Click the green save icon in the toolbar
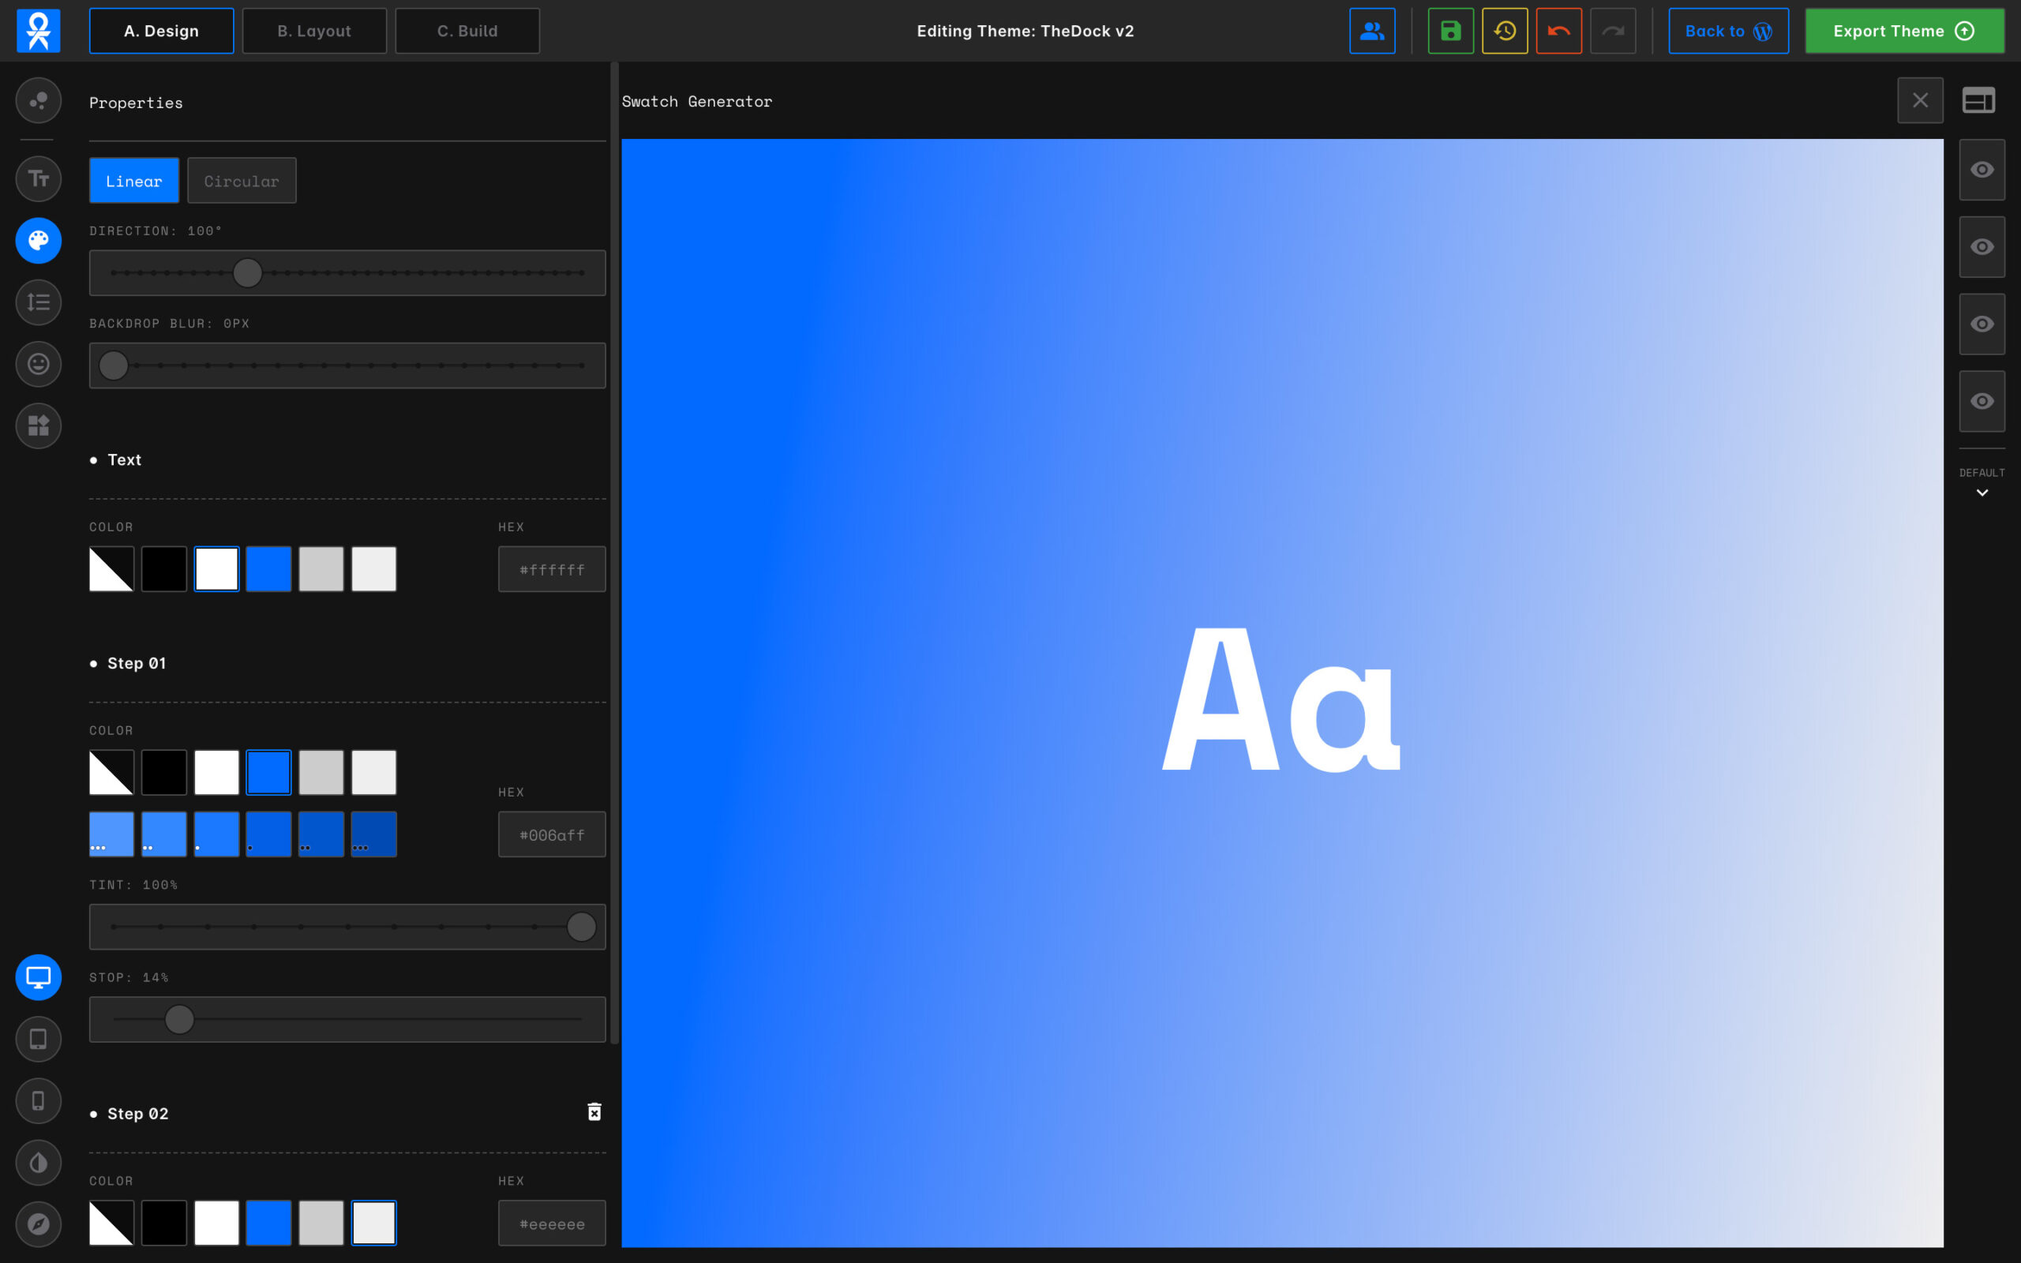Image resolution: width=2021 pixels, height=1263 pixels. tap(1450, 31)
